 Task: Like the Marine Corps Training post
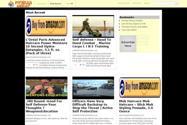tap(82, 65)
